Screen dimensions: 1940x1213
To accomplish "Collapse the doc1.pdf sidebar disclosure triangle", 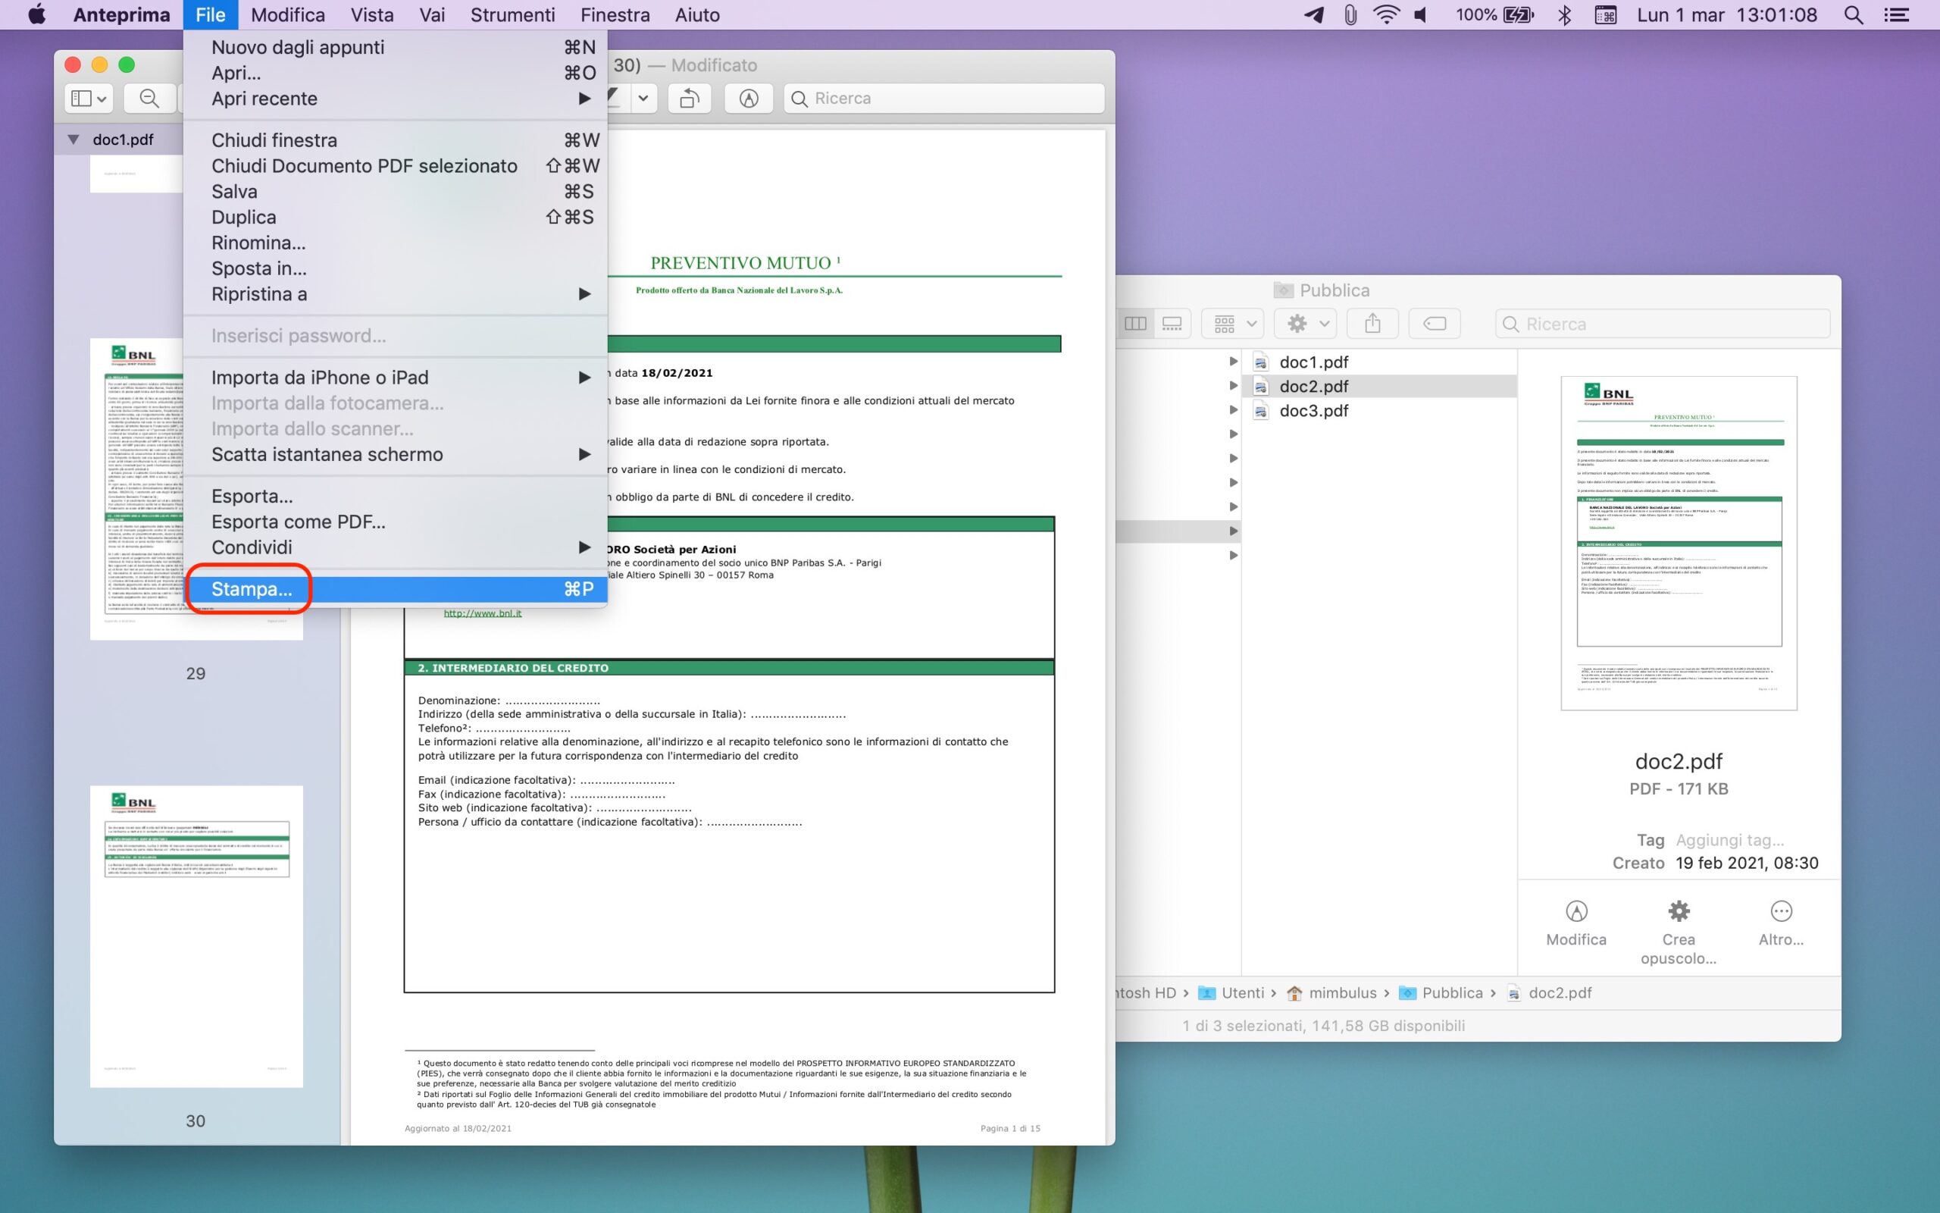I will (74, 139).
